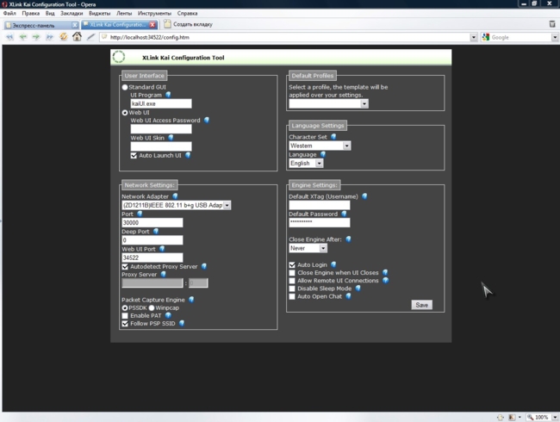Viewport: 560px width, 422px height.
Task: Toggle the Auto Launch UI checkbox
Action: pos(134,155)
